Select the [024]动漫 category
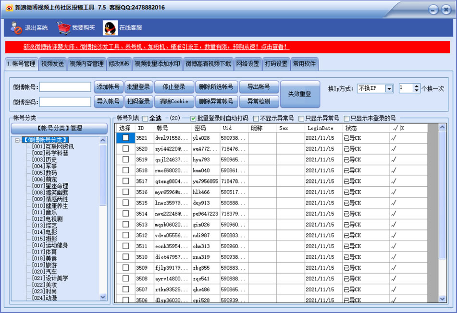Screen dimensions: 457x313 point(44,298)
